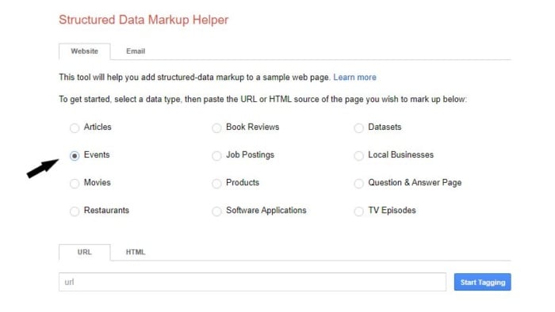Click the Start Tagging button
555x312 pixels.
pos(482,282)
